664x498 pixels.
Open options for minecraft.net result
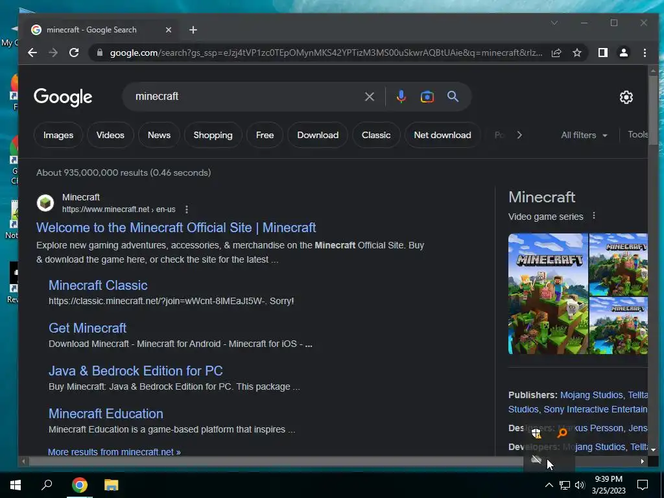click(x=186, y=209)
